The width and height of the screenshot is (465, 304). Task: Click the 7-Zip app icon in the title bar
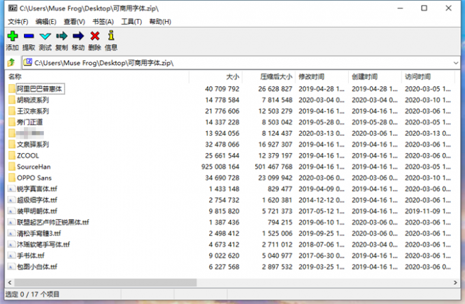coord(12,8)
